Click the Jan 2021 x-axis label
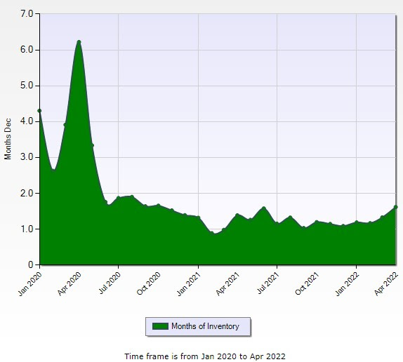The image size is (403, 362). click(x=189, y=284)
